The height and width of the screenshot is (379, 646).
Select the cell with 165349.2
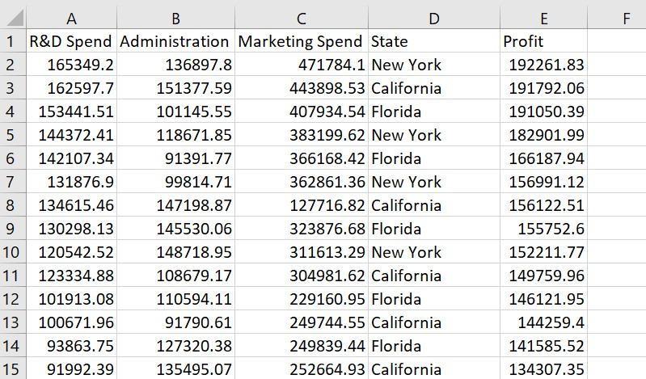point(72,65)
